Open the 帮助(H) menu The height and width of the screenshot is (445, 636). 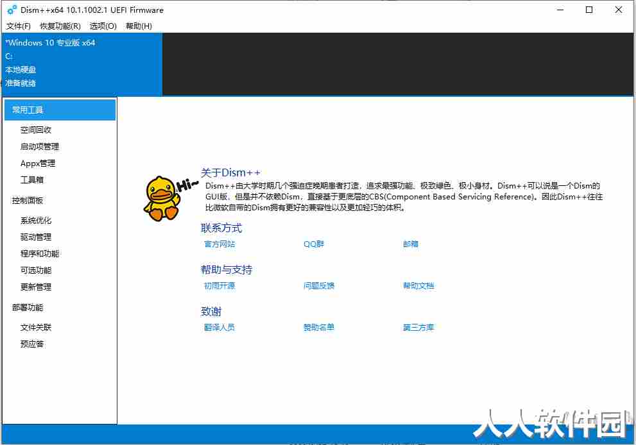(139, 26)
